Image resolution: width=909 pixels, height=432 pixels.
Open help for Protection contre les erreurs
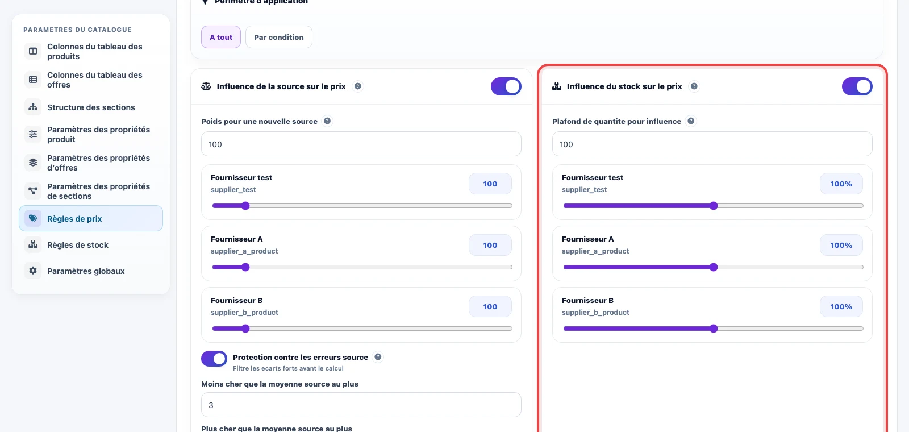click(378, 357)
